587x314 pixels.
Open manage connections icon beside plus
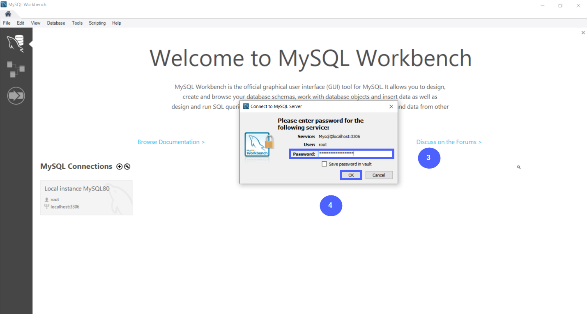pos(127,166)
